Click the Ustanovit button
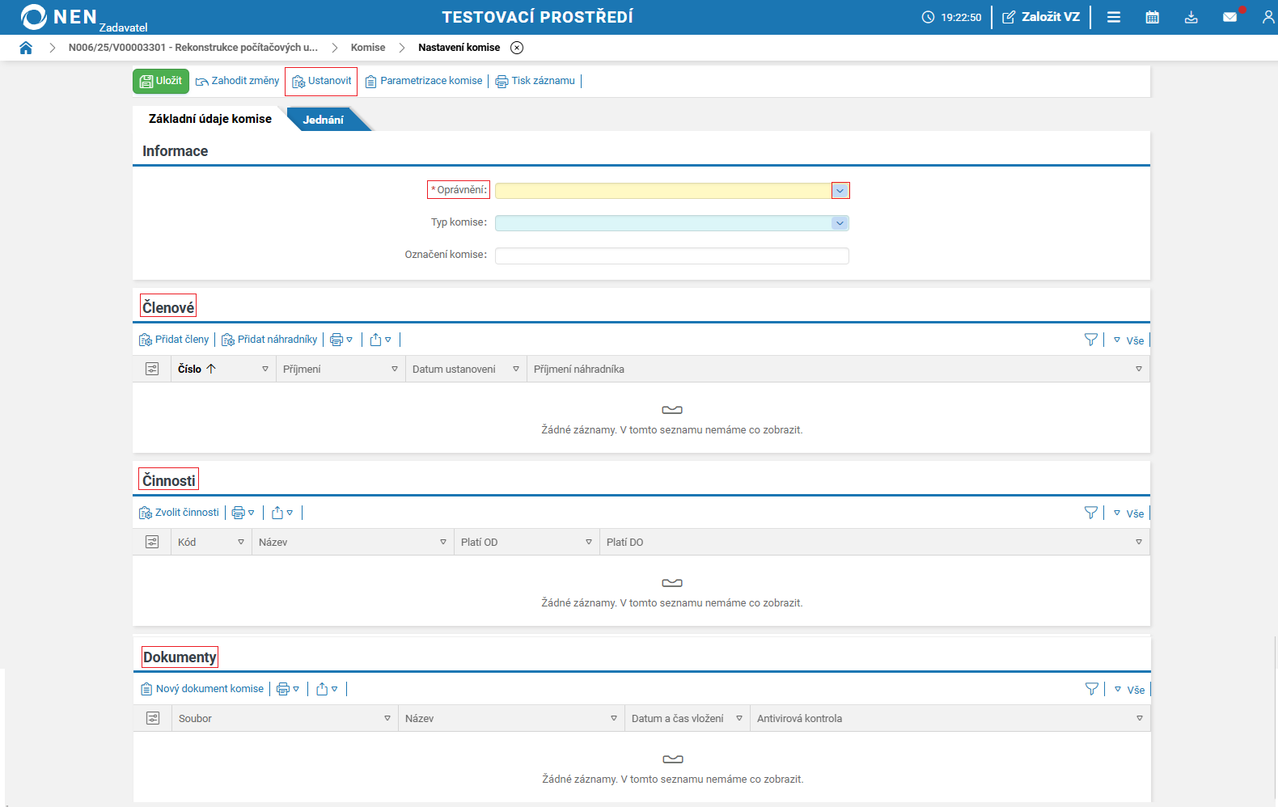Viewport: 1278px width, 807px height. (321, 81)
